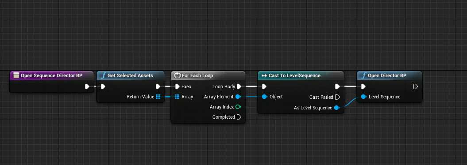This screenshot has width=467, height=165.
Task: Select the For Each Loop node title
Action: pyautogui.click(x=197, y=76)
